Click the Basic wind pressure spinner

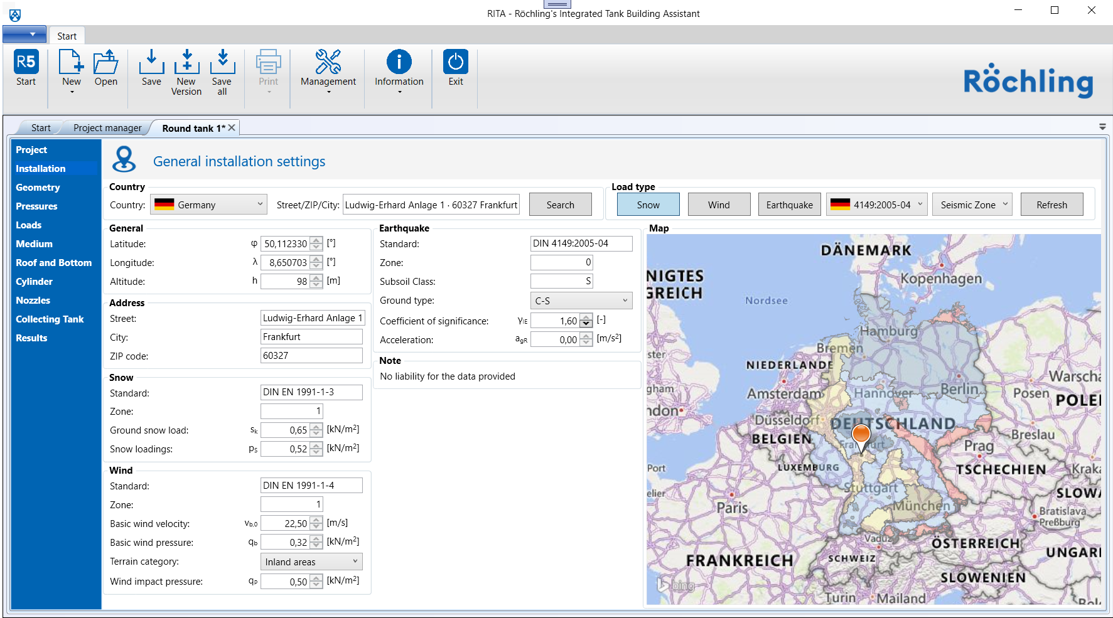pos(316,542)
